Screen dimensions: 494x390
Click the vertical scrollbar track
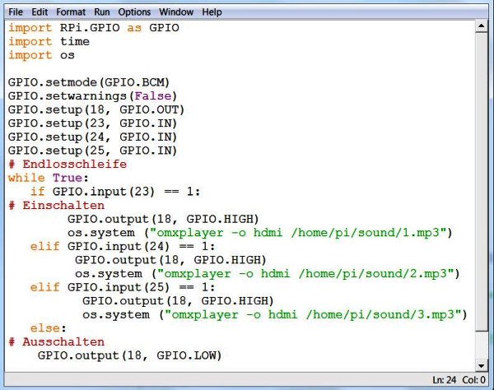[x=481, y=197]
